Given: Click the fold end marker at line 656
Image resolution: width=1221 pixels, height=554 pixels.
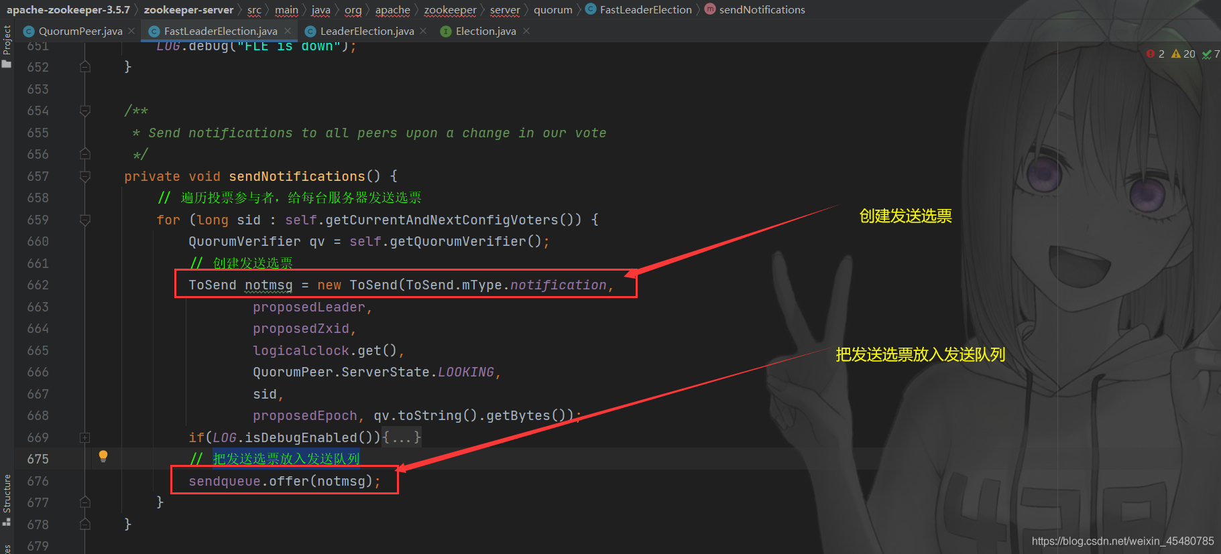Looking at the screenshot, I should coord(85,154).
